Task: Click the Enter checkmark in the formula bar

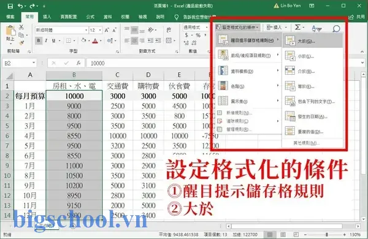Action: click(66, 63)
